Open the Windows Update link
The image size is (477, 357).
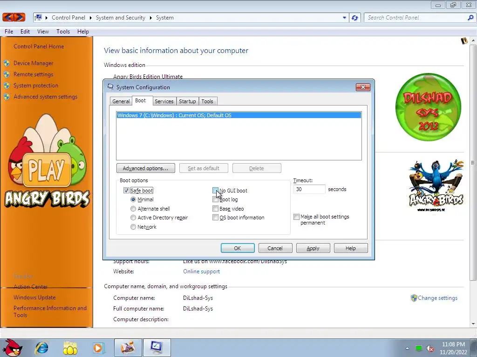point(34,297)
